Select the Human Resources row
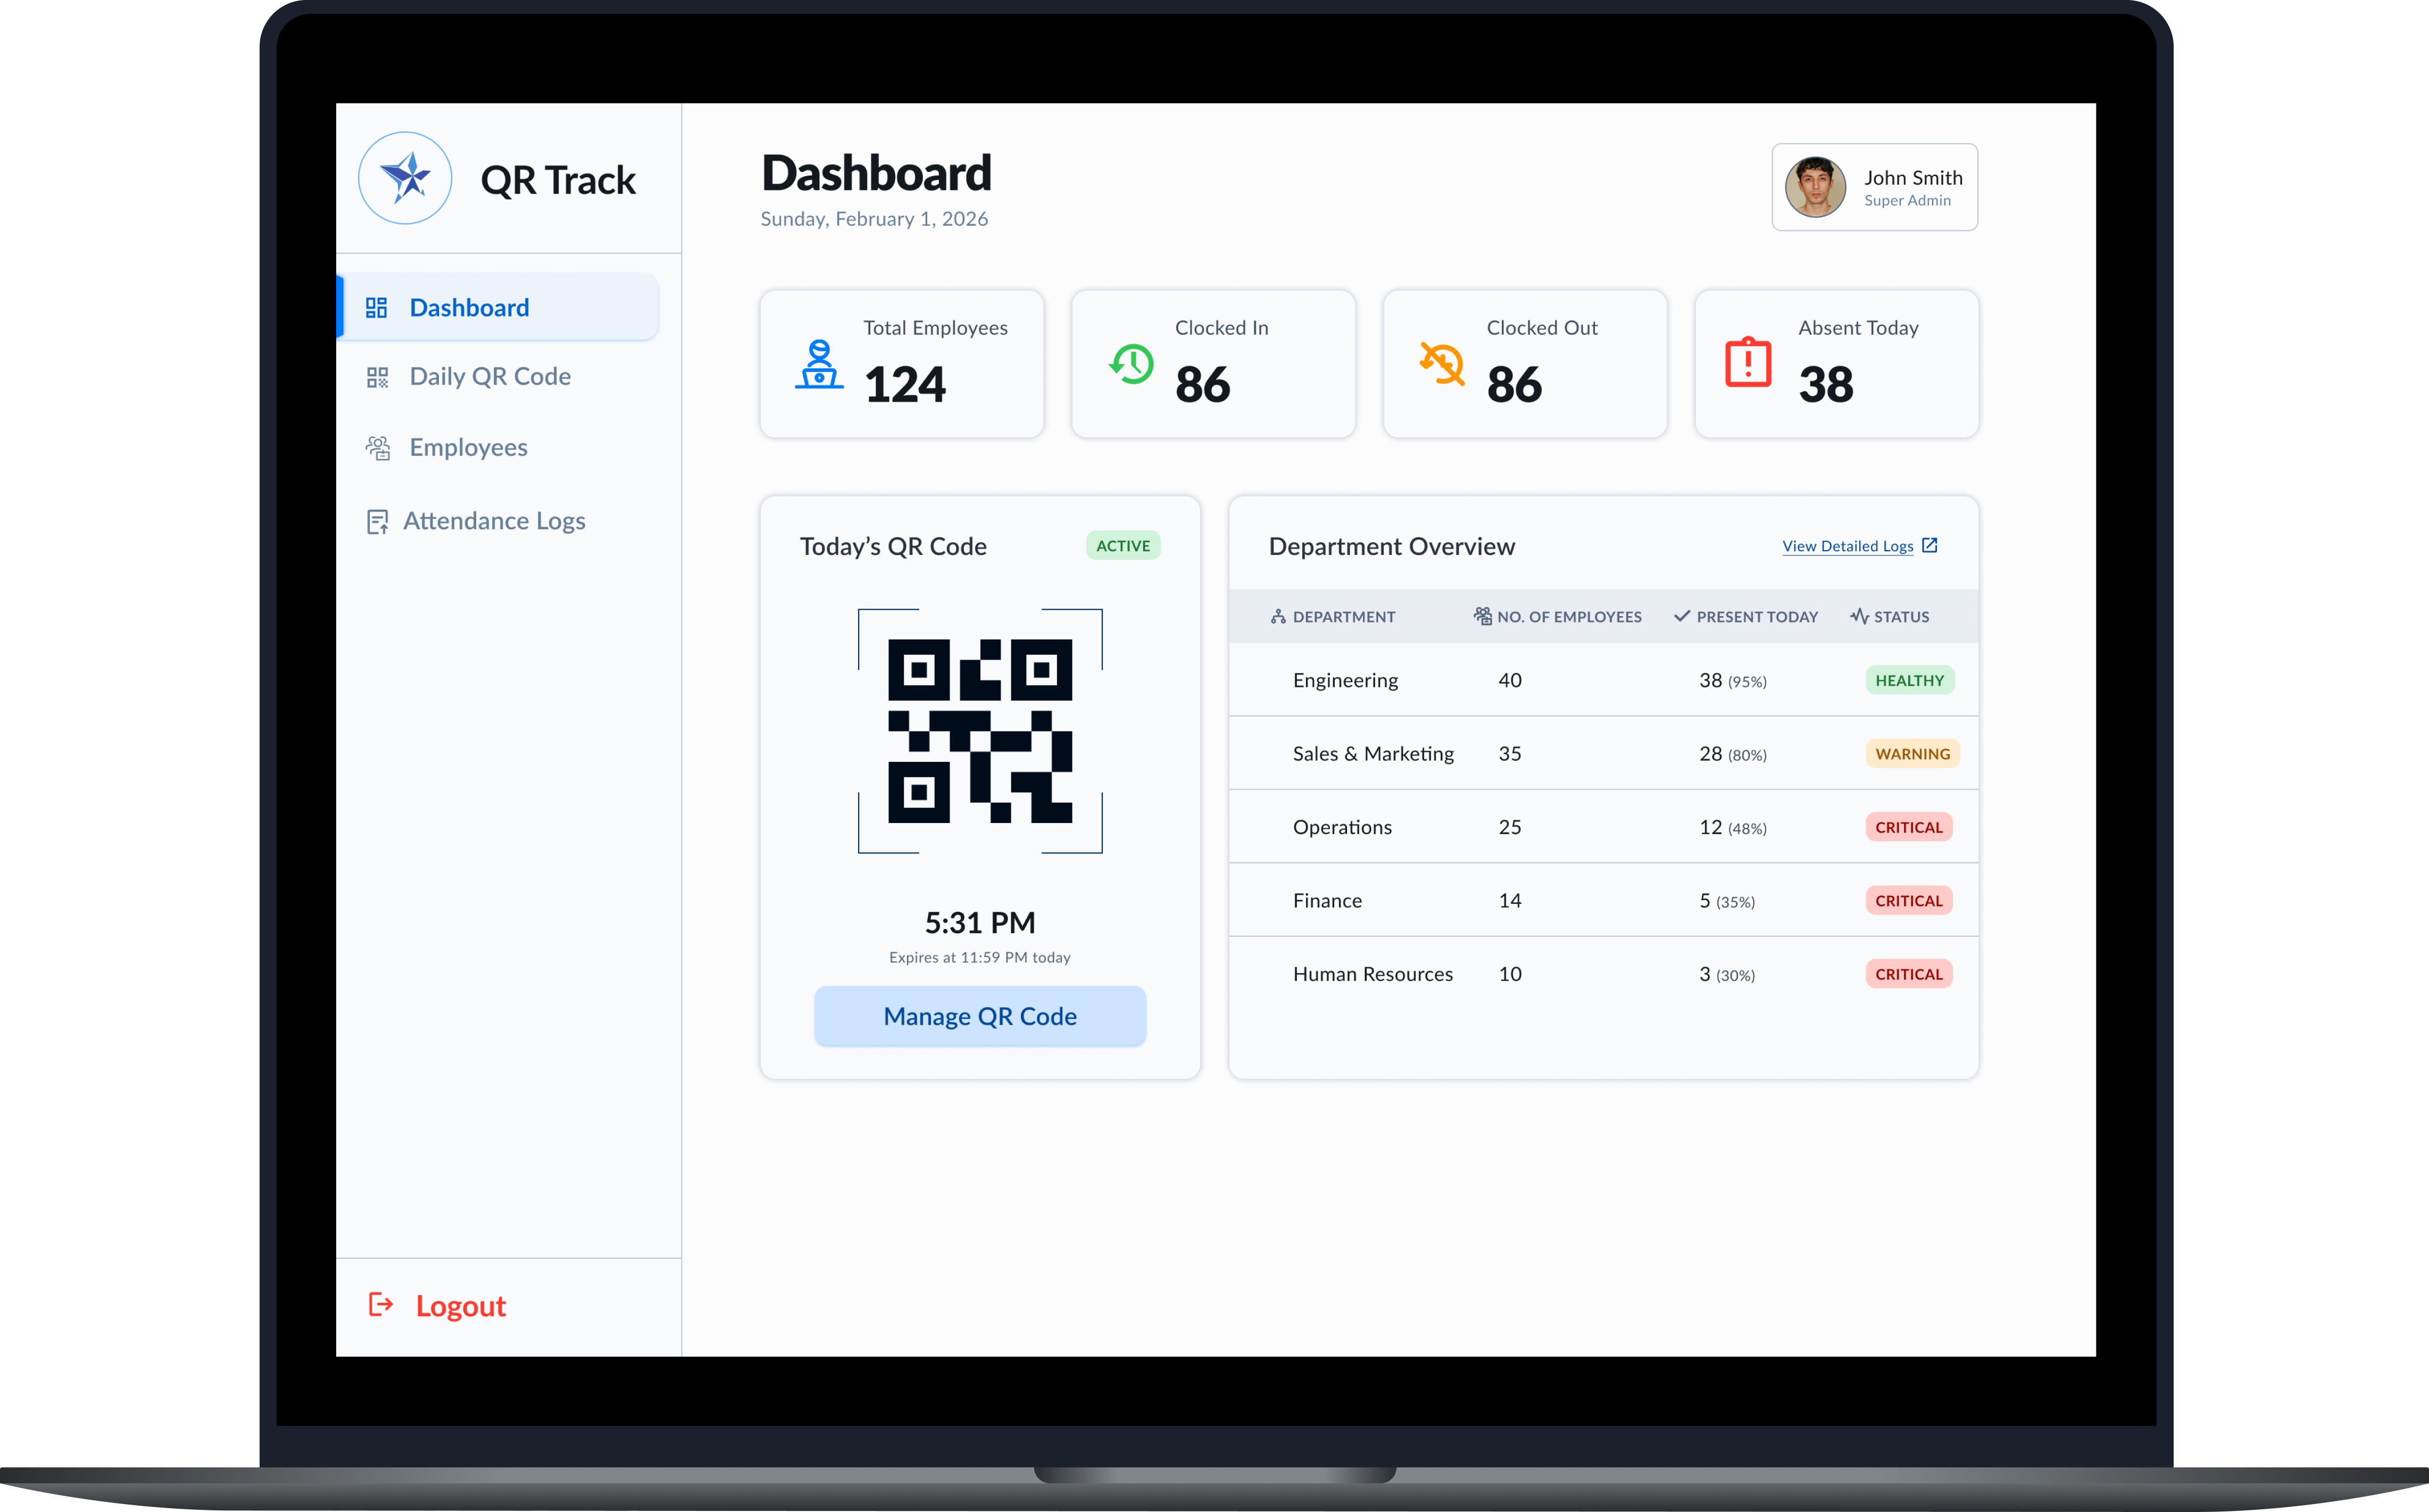The width and height of the screenshot is (2429, 1512). click(1603, 974)
